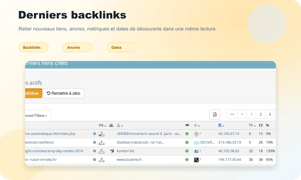301x180 pixels.
Task: Go to first page with << button
Action: 232,114
